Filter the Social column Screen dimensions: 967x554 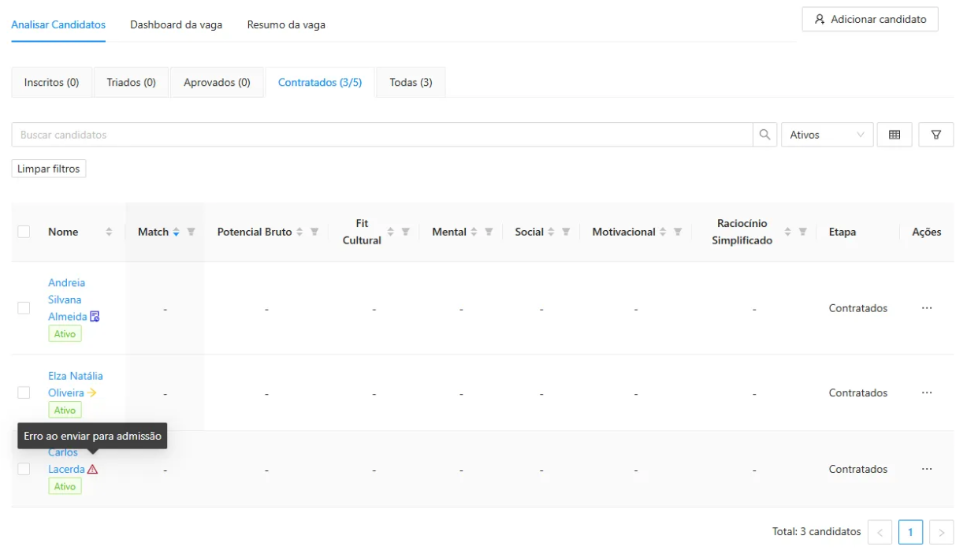pyautogui.click(x=566, y=232)
